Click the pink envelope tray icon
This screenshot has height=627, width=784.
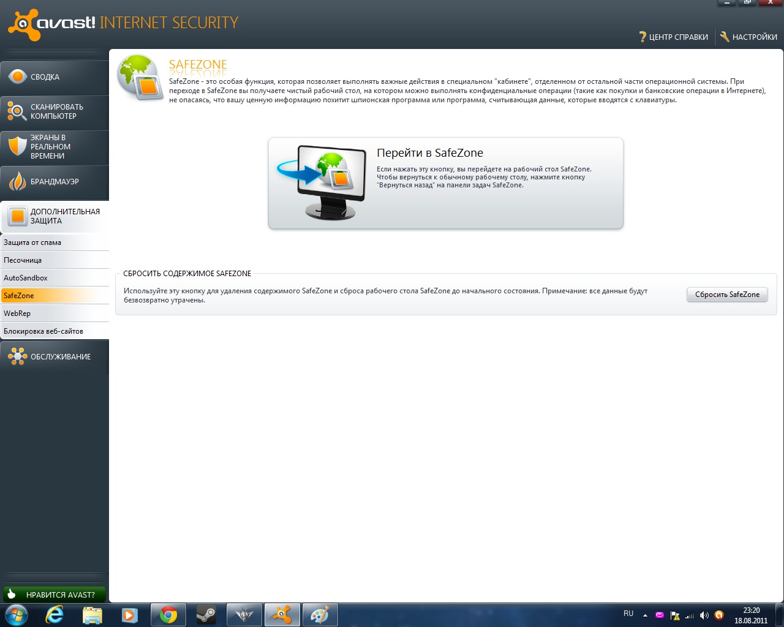coord(660,615)
